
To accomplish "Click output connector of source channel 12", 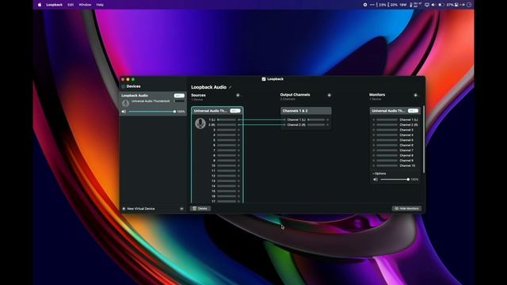I will point(239,176).
